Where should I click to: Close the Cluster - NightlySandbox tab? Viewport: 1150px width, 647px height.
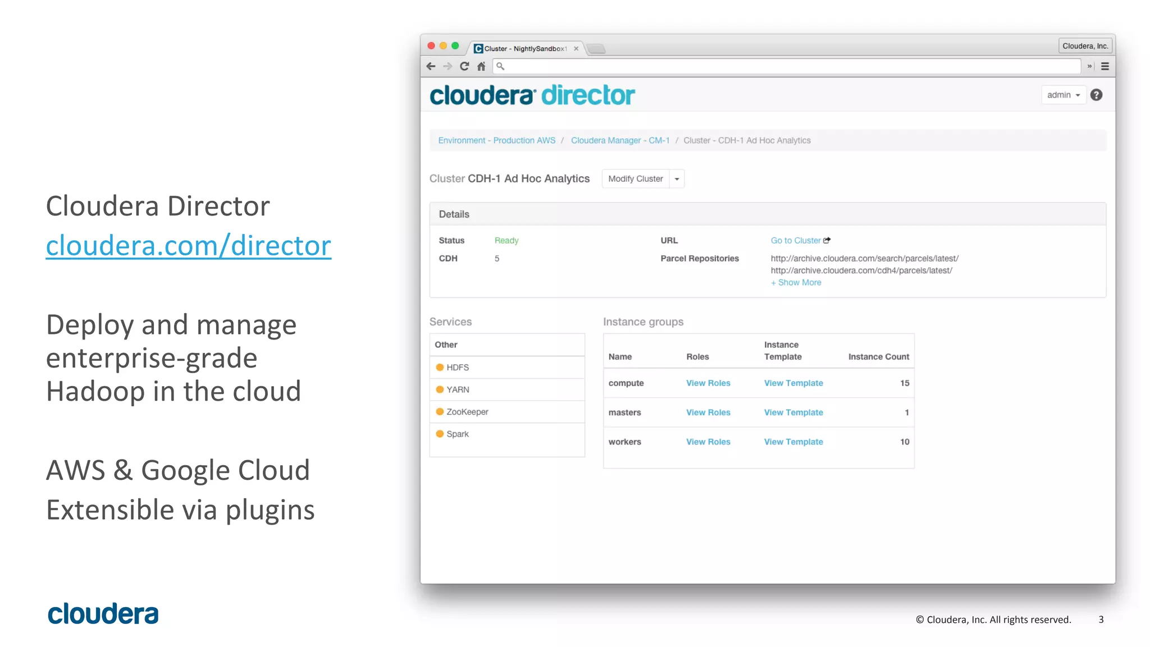coord(576,49)
